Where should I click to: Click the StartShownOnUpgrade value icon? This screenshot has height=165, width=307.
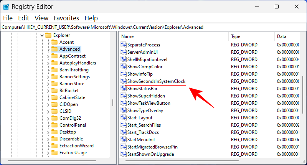[x=123, y=154]
